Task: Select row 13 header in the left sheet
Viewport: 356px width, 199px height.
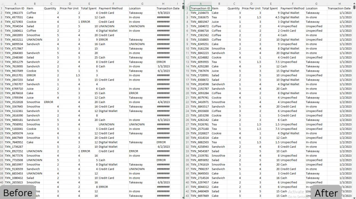Action: [2, 62]
